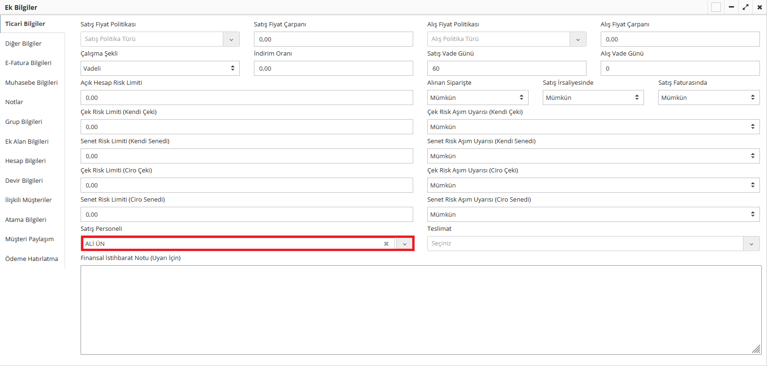767x366 pixels.
Task: Click inside the Finansal İstihbarat Notu textarea
Action: click(x=420, y=309)
